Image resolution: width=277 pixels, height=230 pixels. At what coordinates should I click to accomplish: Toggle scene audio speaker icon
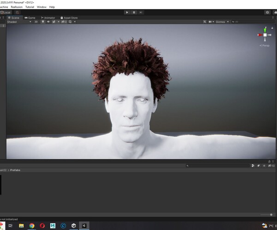tap(48, 22)
